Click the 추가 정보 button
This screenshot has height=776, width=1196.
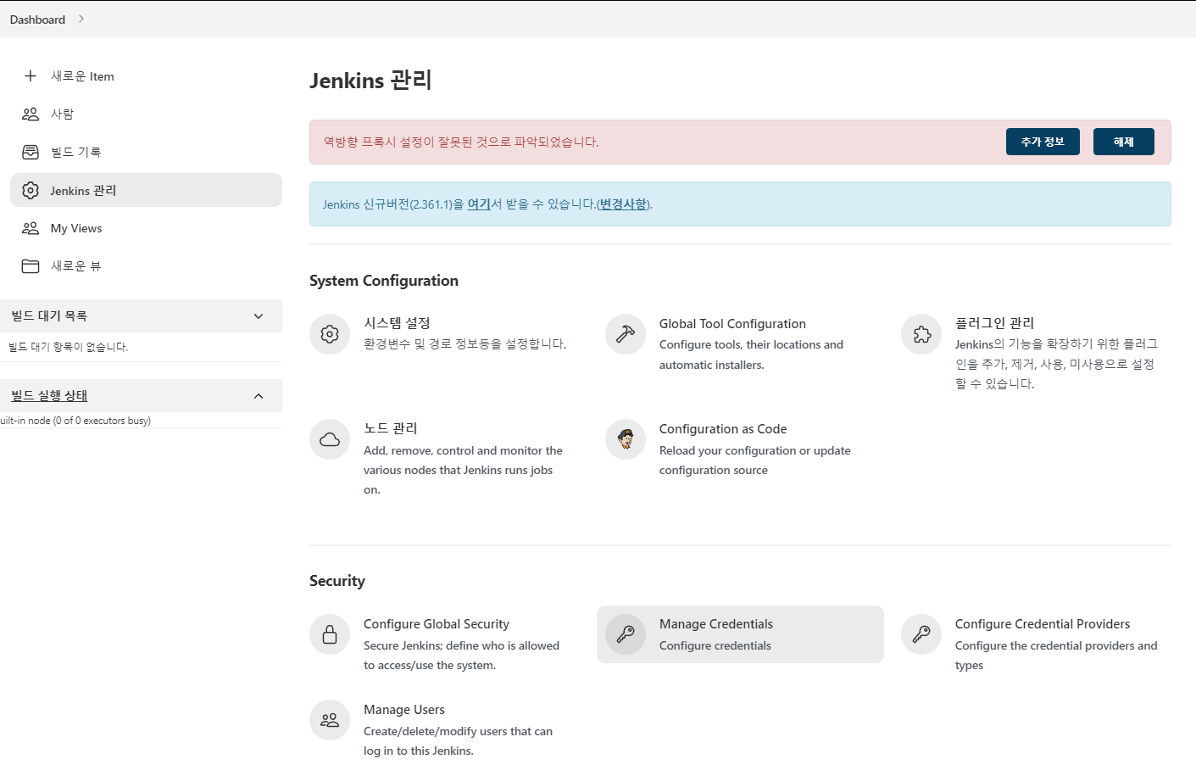click(1043, 142)
